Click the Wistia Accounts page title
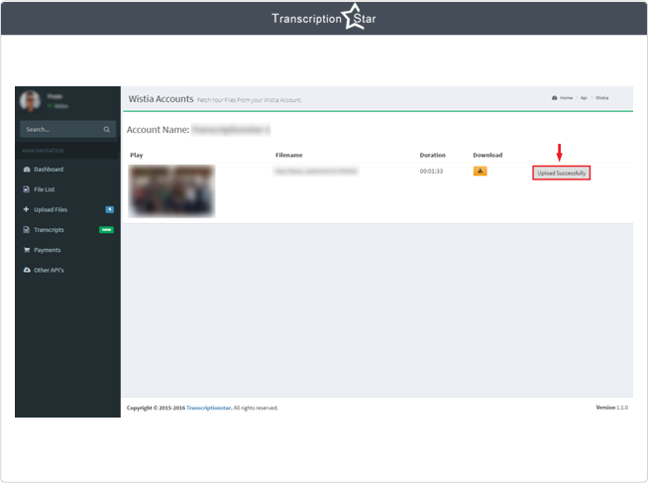 (161, 99)
